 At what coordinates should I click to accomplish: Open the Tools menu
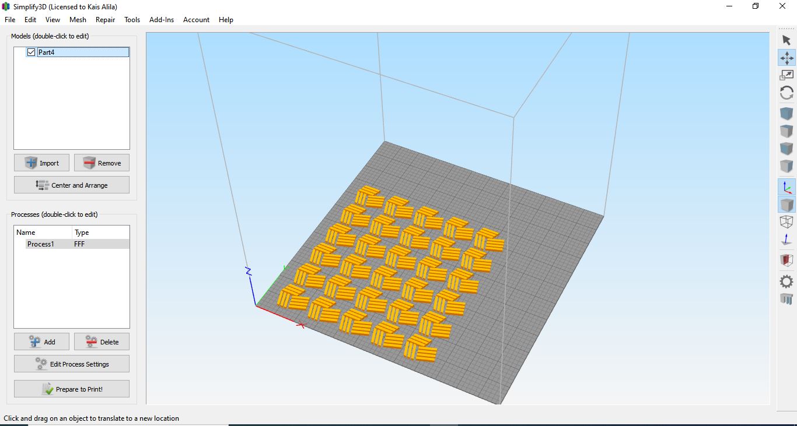[x=132, y=19]
